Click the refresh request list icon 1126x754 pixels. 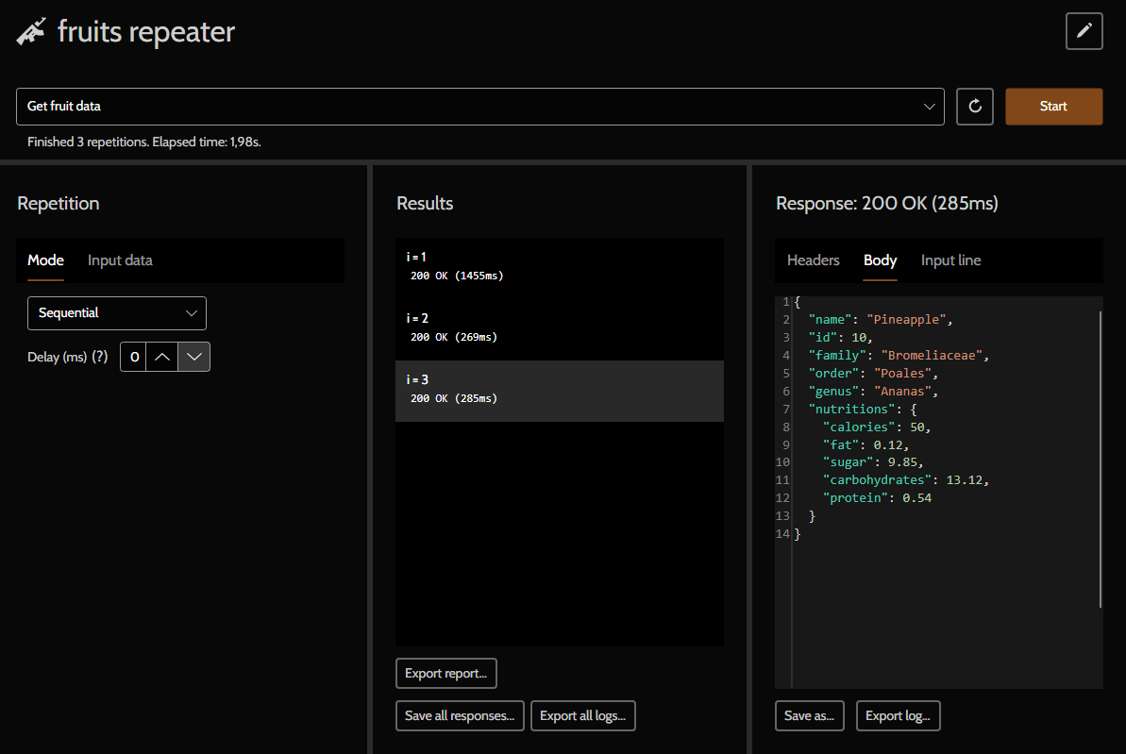tap(975, 107)
